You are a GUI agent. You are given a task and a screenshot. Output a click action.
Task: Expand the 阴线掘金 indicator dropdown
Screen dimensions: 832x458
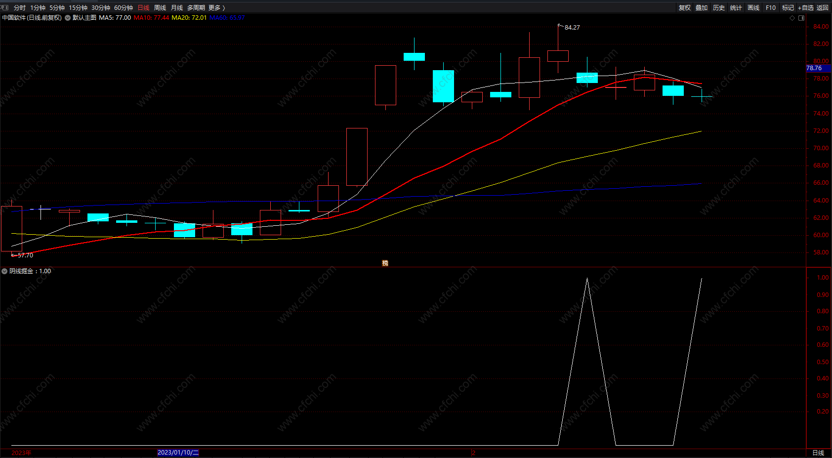point(4,271)
